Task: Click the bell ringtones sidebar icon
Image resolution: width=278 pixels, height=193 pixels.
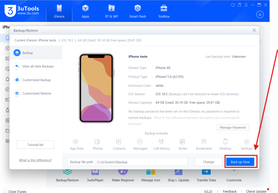Action: (x=7, y=79)
